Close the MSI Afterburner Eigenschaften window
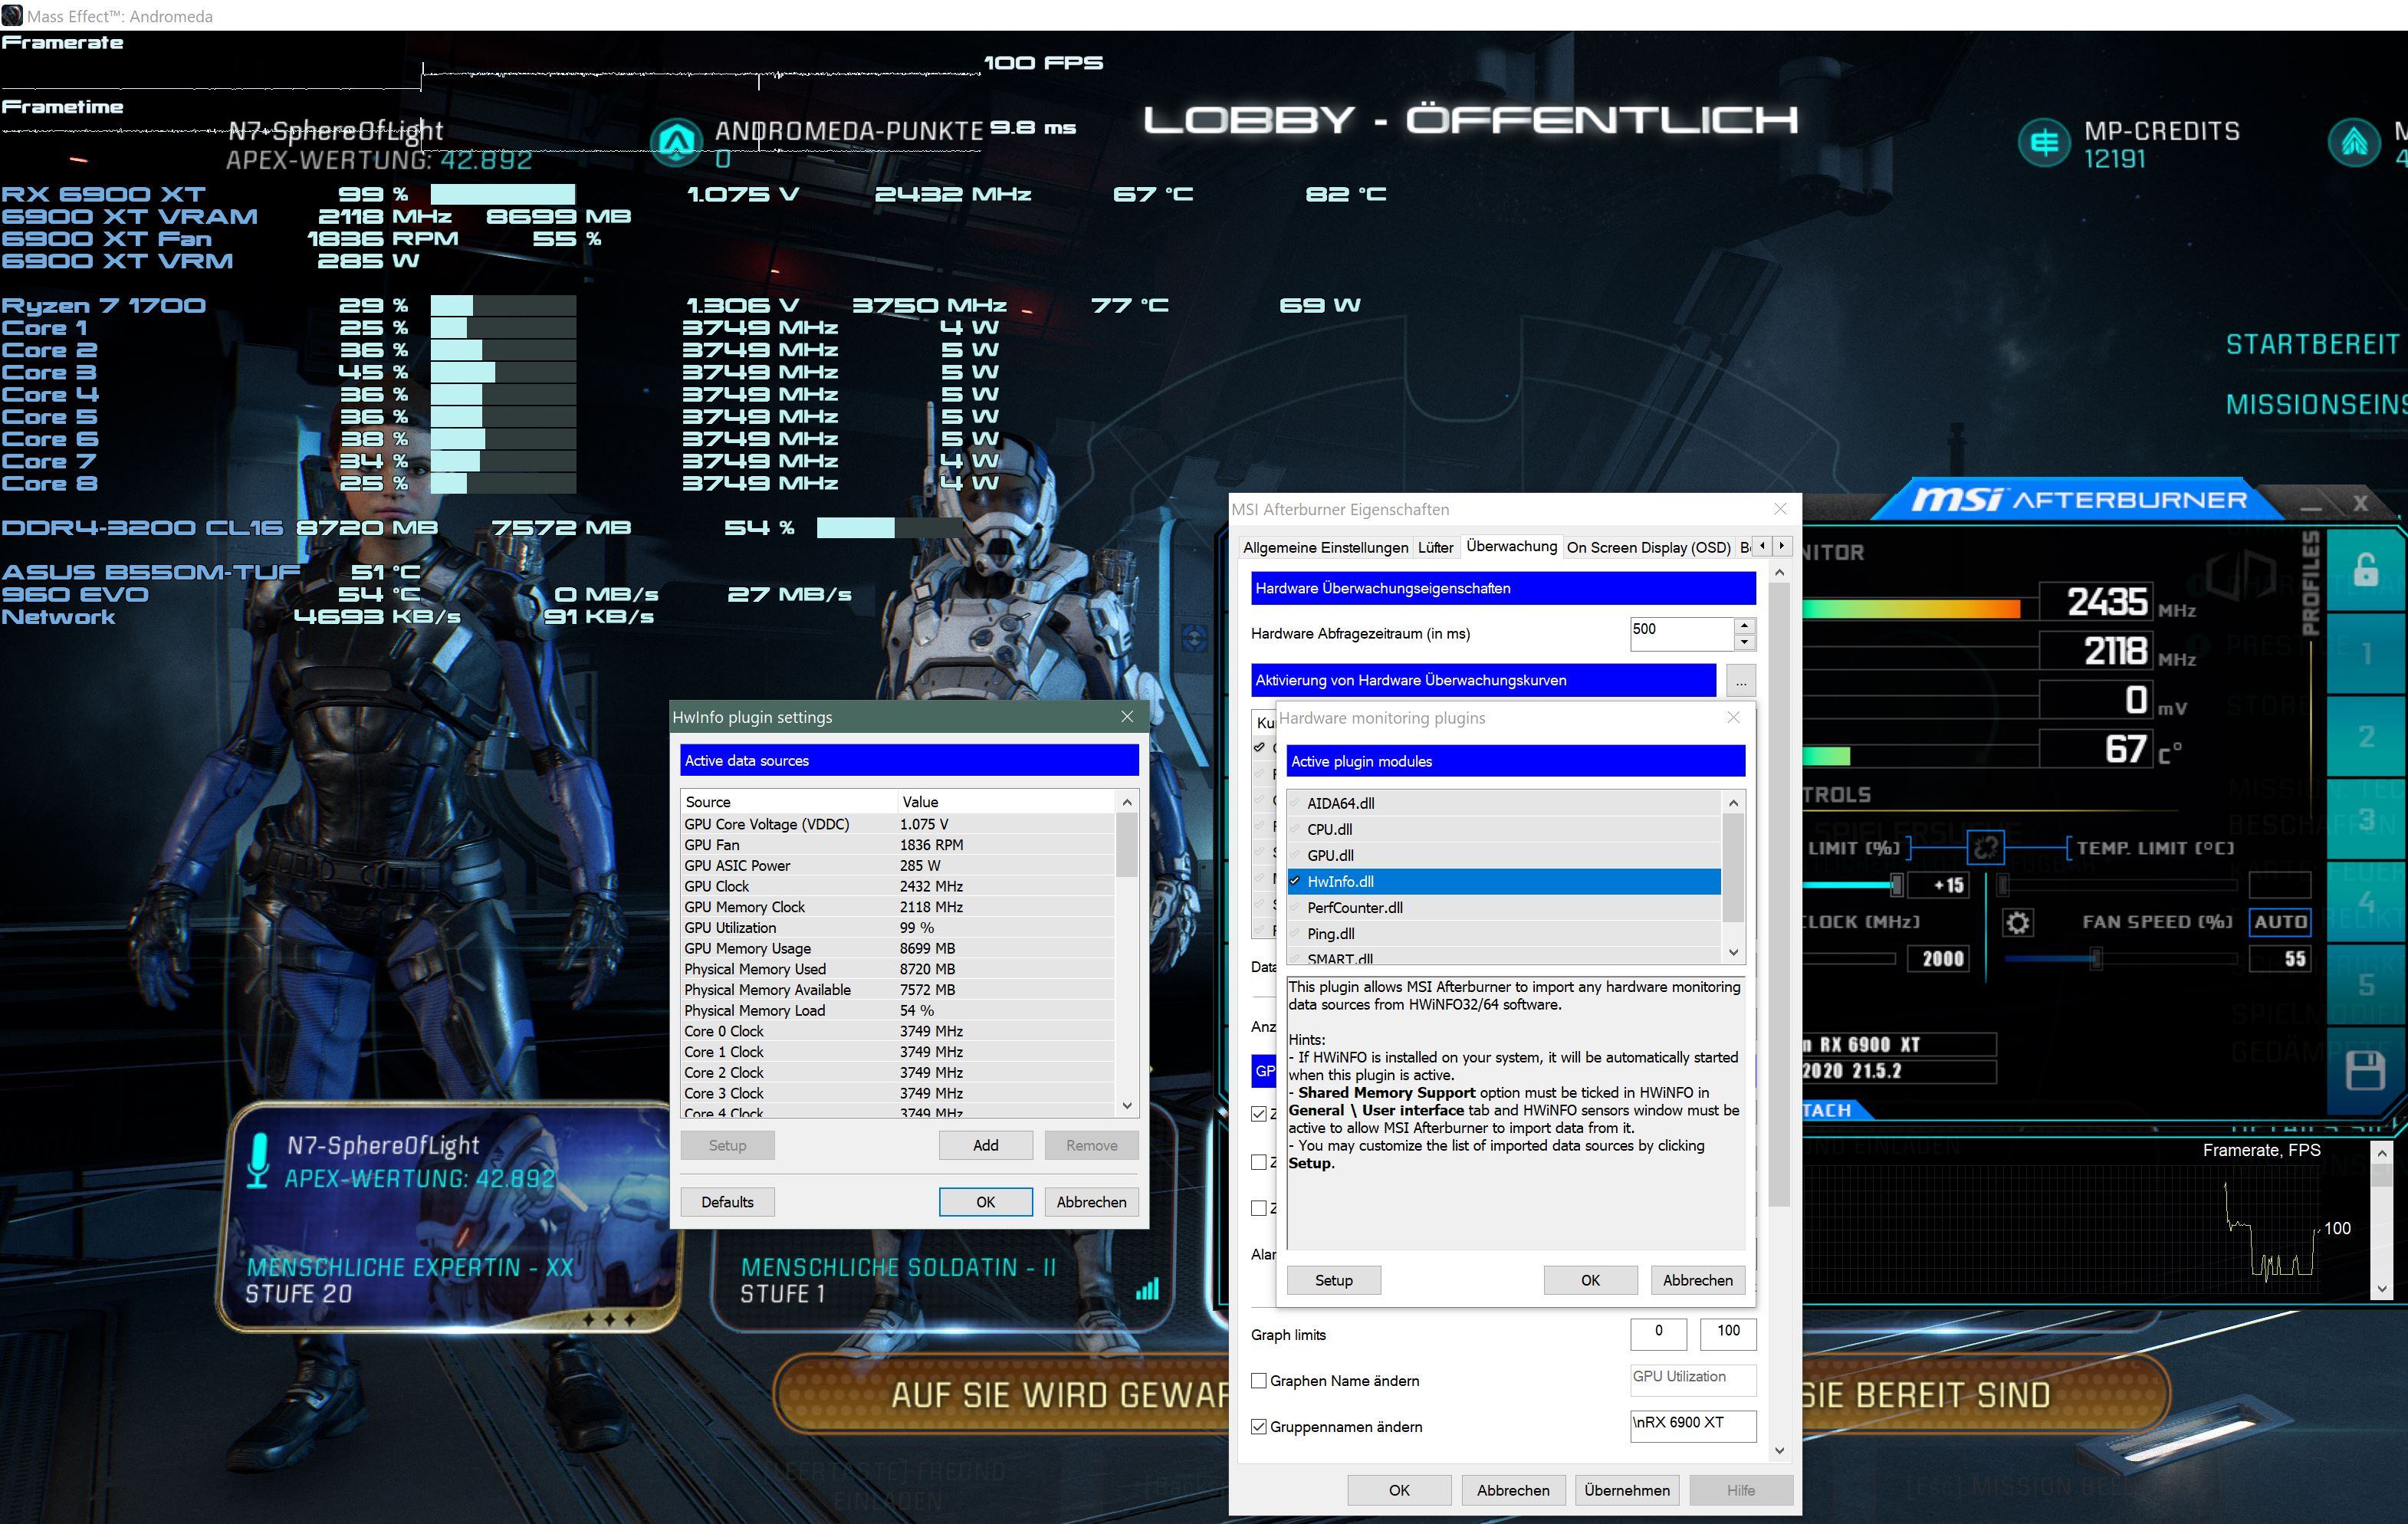The width and height of the screenshot is (2408, 1524). point(1780,509)
